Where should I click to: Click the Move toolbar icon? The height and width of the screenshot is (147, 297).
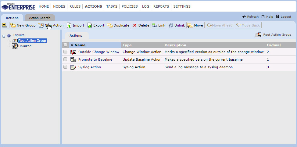coord(190,25)
